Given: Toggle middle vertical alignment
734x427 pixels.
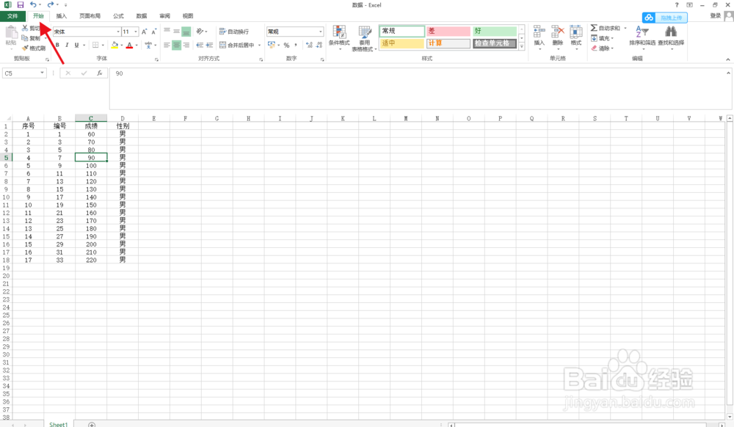Looking at the screenshot, I should [x=176, y=32].
